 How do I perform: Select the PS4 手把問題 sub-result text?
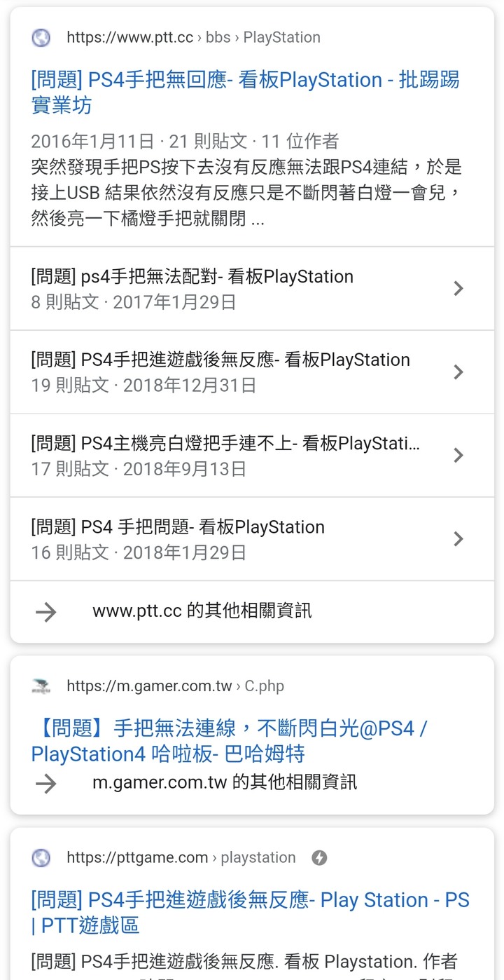(178, 527)
